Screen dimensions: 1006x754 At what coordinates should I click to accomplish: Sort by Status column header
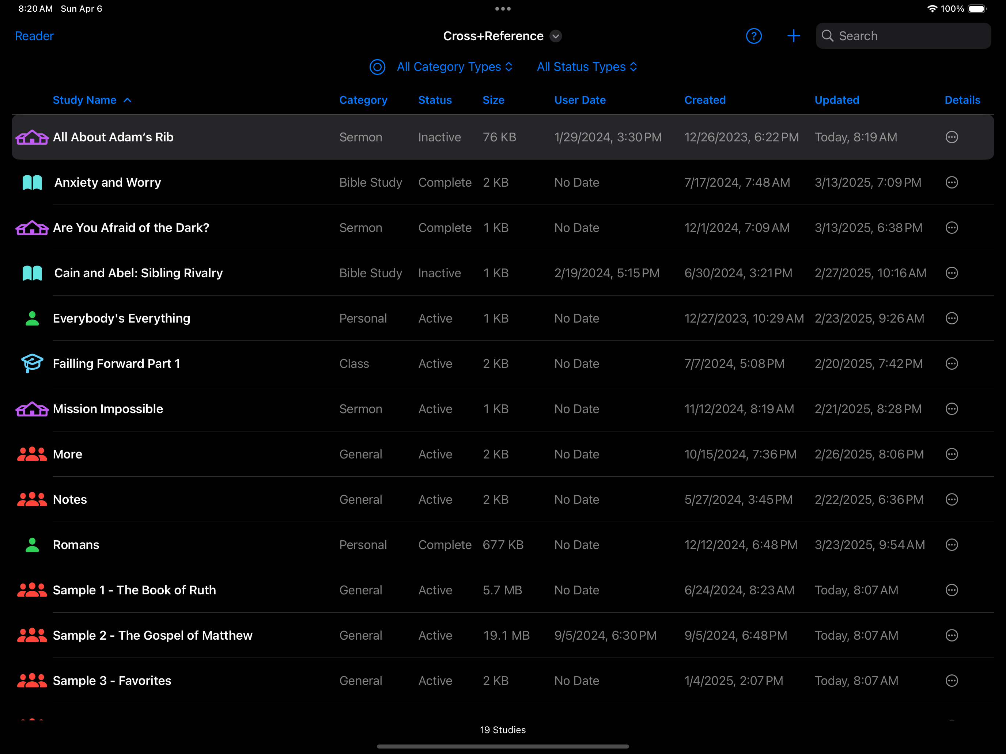point(435,100)
